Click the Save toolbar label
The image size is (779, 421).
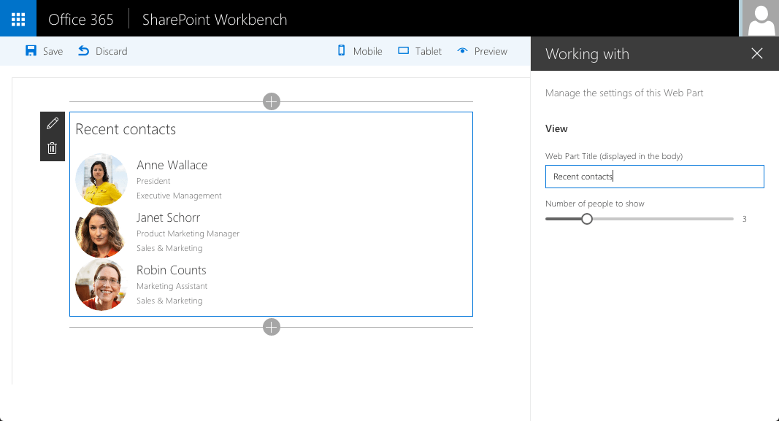coord(53,51)
